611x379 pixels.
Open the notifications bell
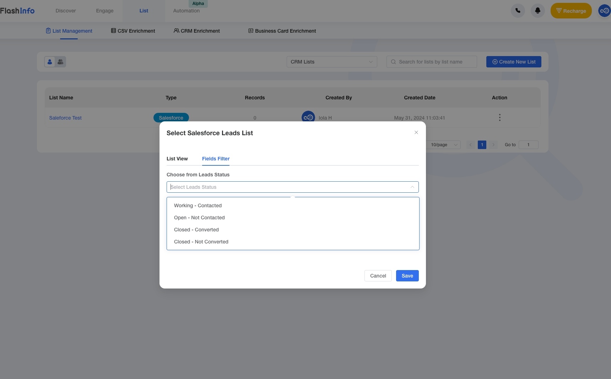537,11
